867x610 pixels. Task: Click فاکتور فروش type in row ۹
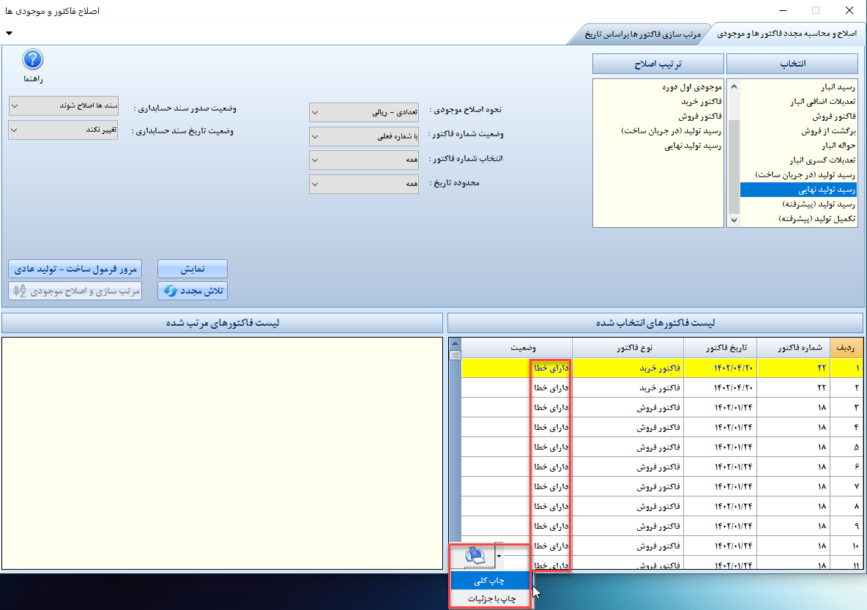(658, 526)
